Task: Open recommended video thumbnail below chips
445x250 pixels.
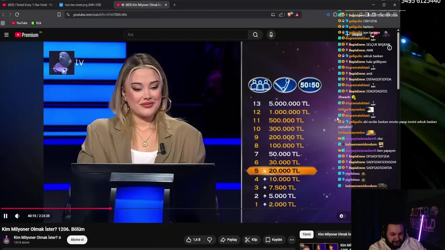Action: click(319, 247)
